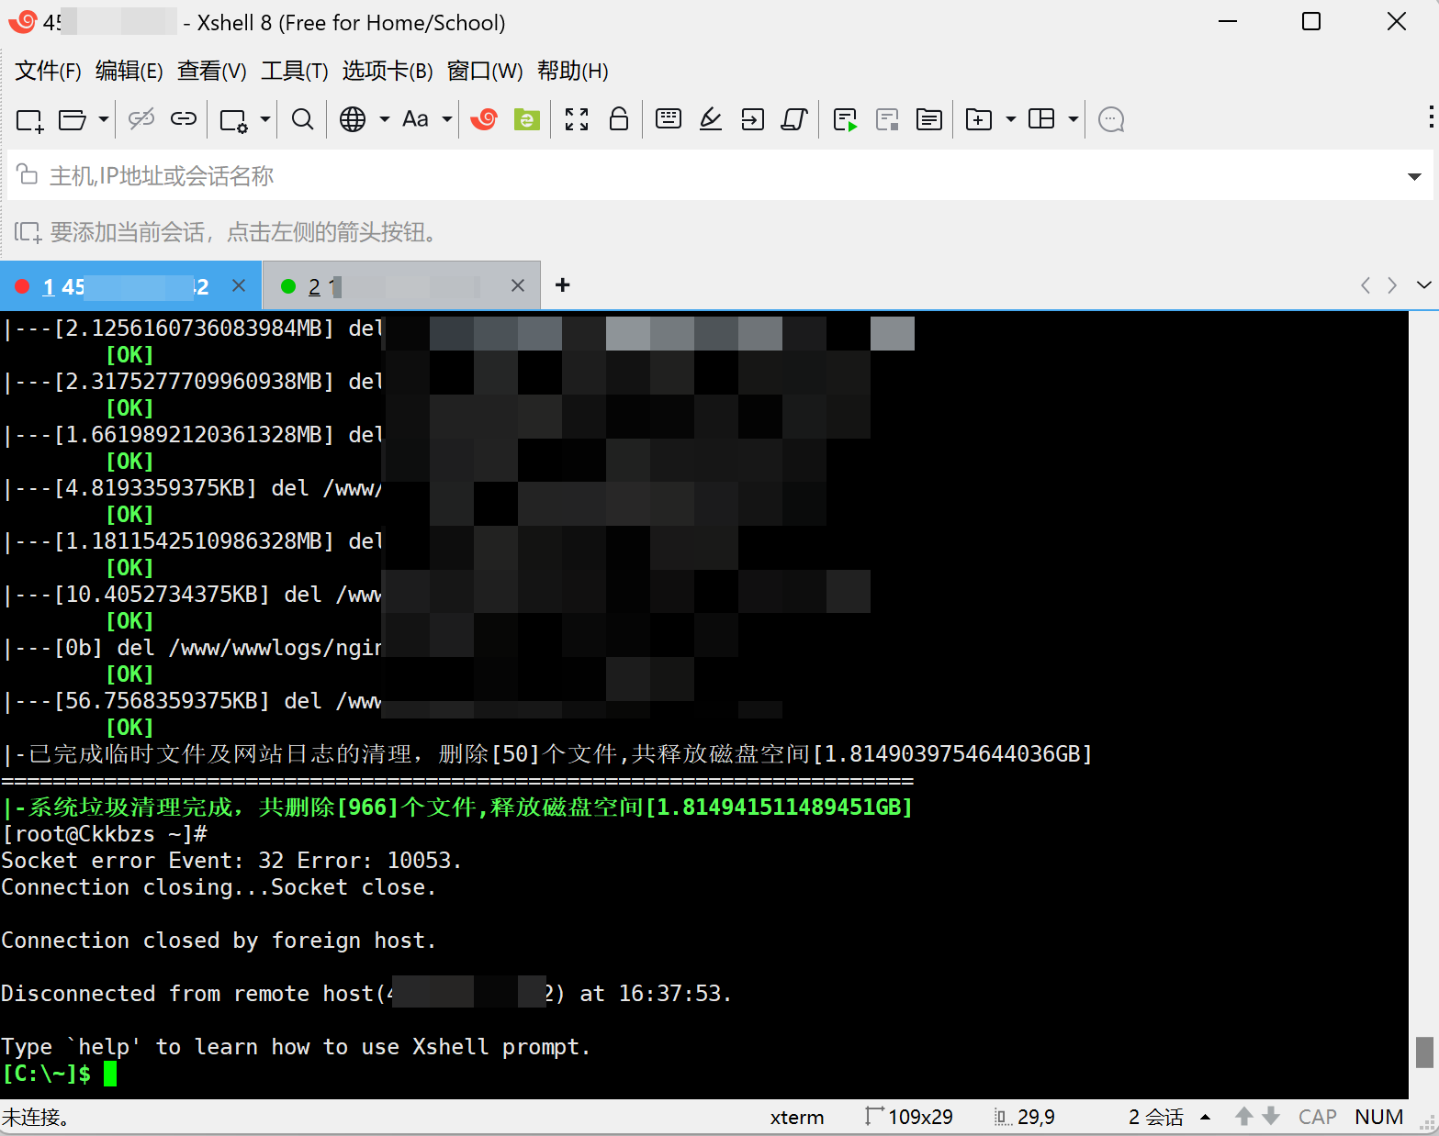Expand the layout panel dropdown arrow
1439x1136 pixels.
click(1073, 119)
